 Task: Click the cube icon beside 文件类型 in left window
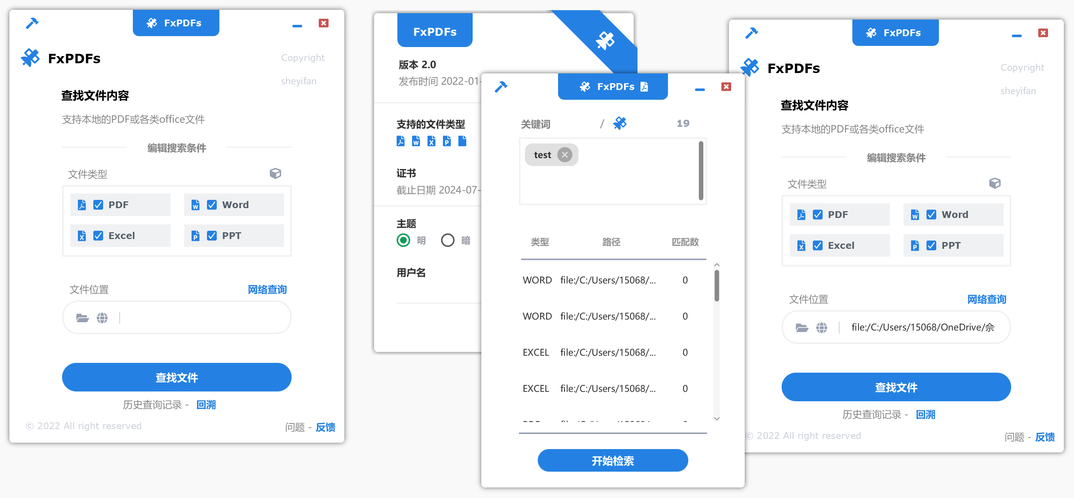[x=275, y=174]
